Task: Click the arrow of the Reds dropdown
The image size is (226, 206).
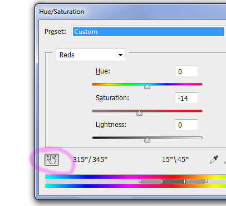Action: [120, 55]
